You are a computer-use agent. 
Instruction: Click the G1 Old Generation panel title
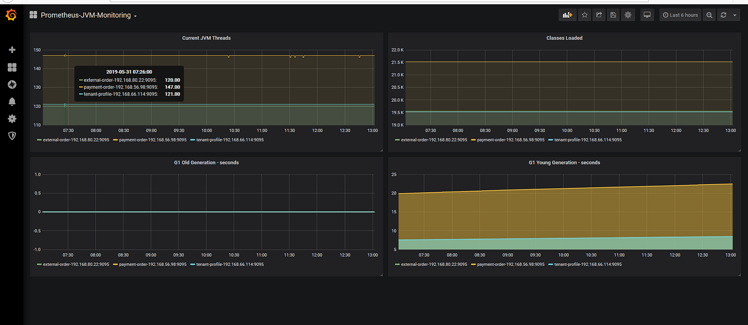point(206,162)
